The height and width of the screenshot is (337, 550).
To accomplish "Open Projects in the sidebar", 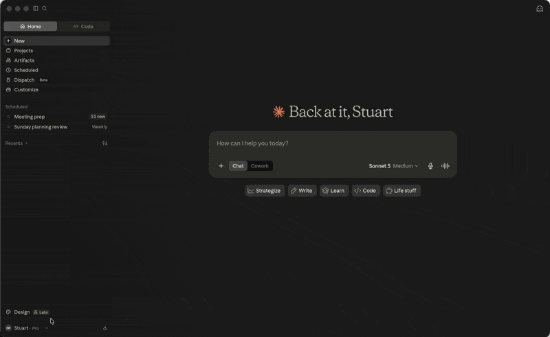I will click(56, 50).
